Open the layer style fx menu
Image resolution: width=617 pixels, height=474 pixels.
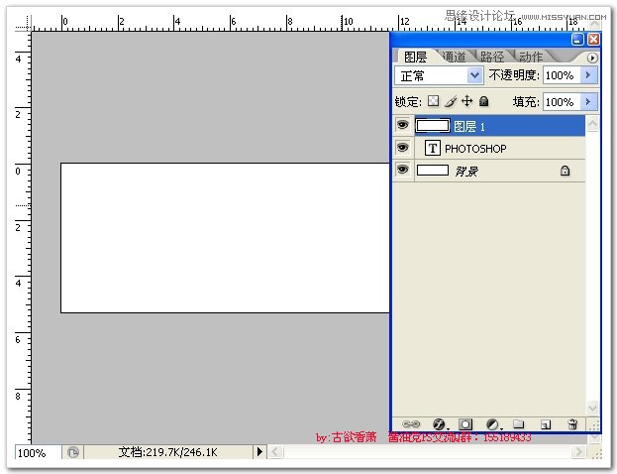tap(440, 424)
